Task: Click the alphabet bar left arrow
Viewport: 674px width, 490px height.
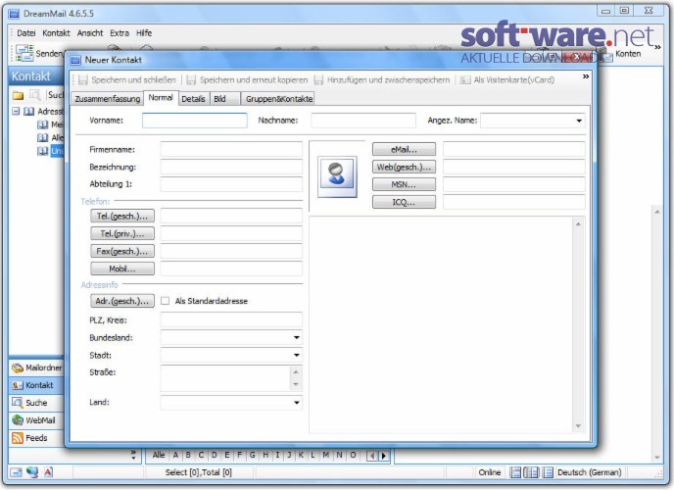Action: coord(372,456)
